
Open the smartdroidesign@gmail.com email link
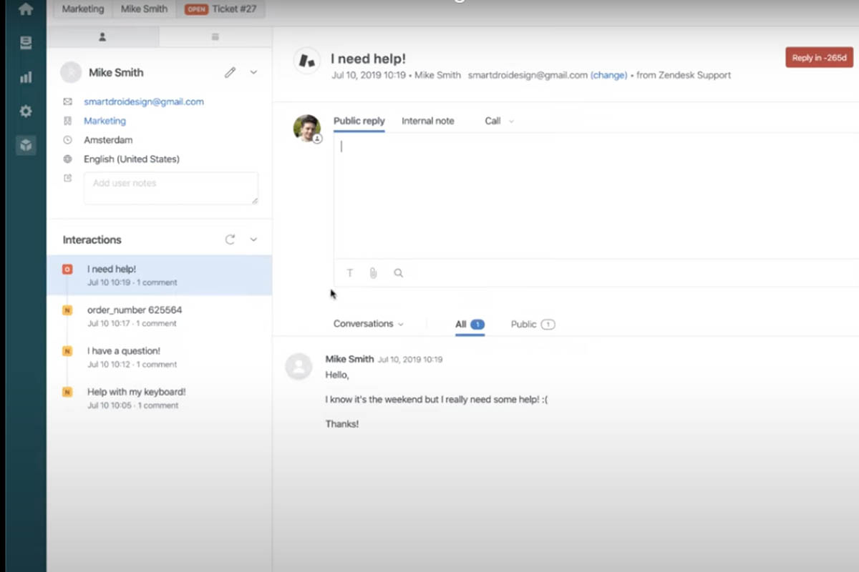pos(144,102)
